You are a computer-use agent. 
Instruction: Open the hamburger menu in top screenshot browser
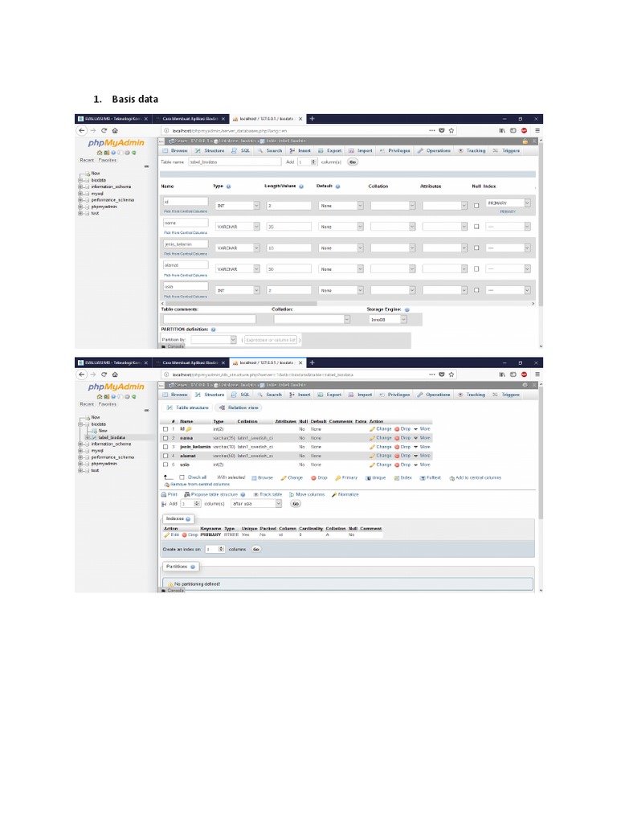537,131
